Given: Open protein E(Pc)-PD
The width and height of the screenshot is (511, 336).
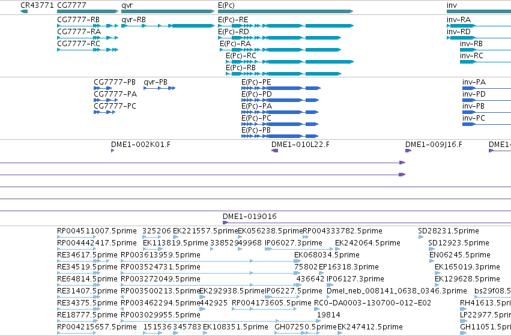Looking at the screenshot, I should (x=256, y=94).
